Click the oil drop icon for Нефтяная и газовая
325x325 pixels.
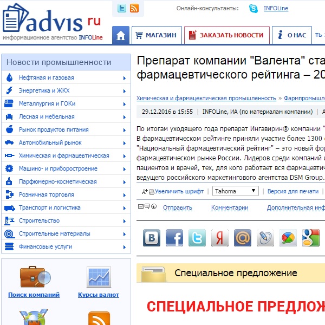(9, 77)
